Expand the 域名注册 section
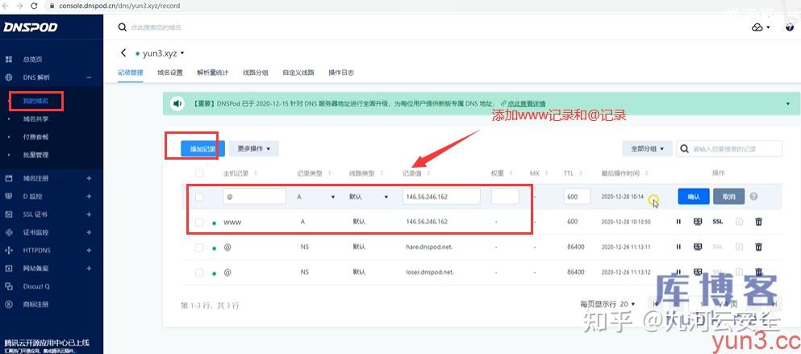 [x=89, y=178]
